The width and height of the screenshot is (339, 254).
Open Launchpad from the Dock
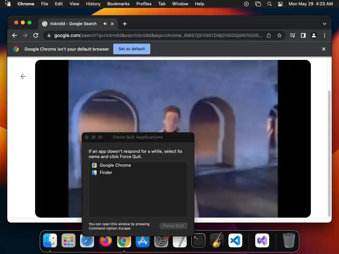point(69,240)
